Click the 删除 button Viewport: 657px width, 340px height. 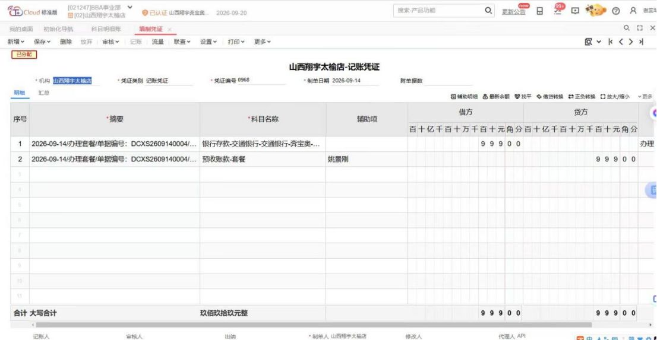click(x=66, y=42)
